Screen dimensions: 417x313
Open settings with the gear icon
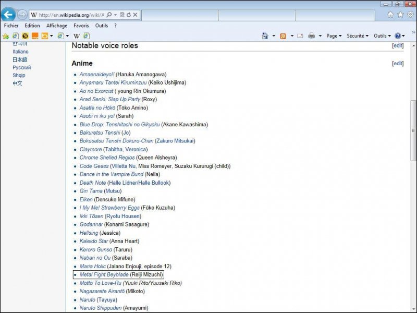410,15
